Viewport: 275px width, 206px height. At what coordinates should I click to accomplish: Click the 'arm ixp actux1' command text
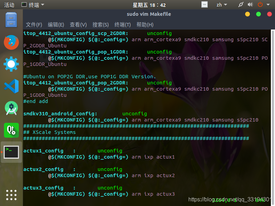click(153, 157)
